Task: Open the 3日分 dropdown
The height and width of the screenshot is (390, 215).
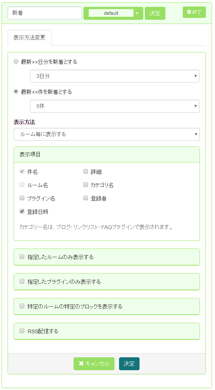Action: [x=115, y=76]
